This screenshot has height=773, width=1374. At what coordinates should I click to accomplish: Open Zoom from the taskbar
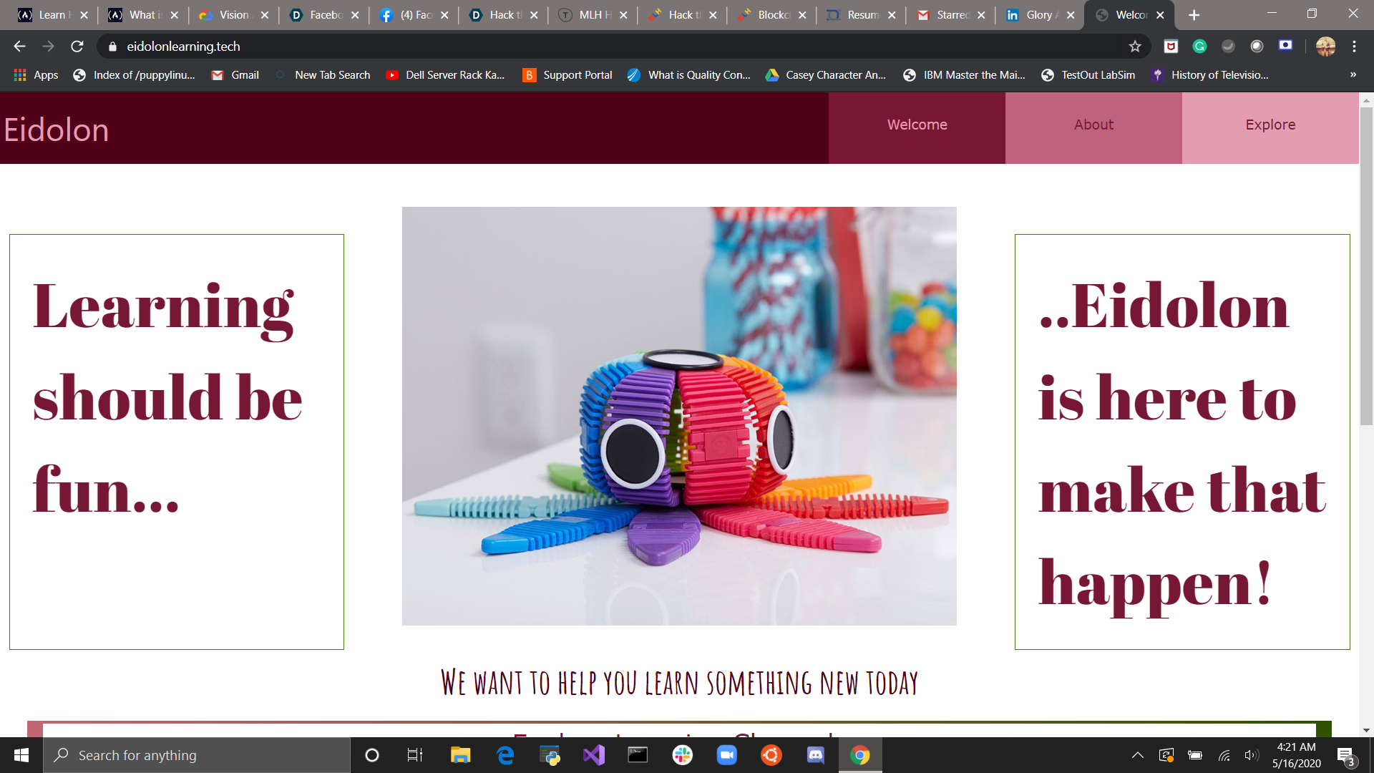click(x=726, y=755)
